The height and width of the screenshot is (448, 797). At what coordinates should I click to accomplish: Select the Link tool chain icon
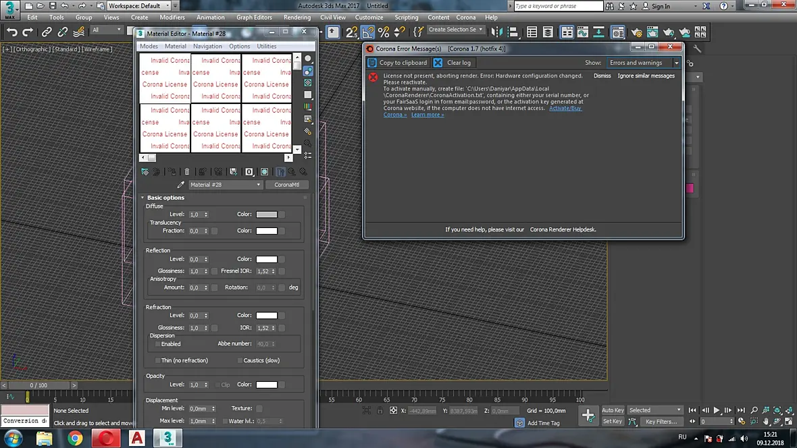46,32
